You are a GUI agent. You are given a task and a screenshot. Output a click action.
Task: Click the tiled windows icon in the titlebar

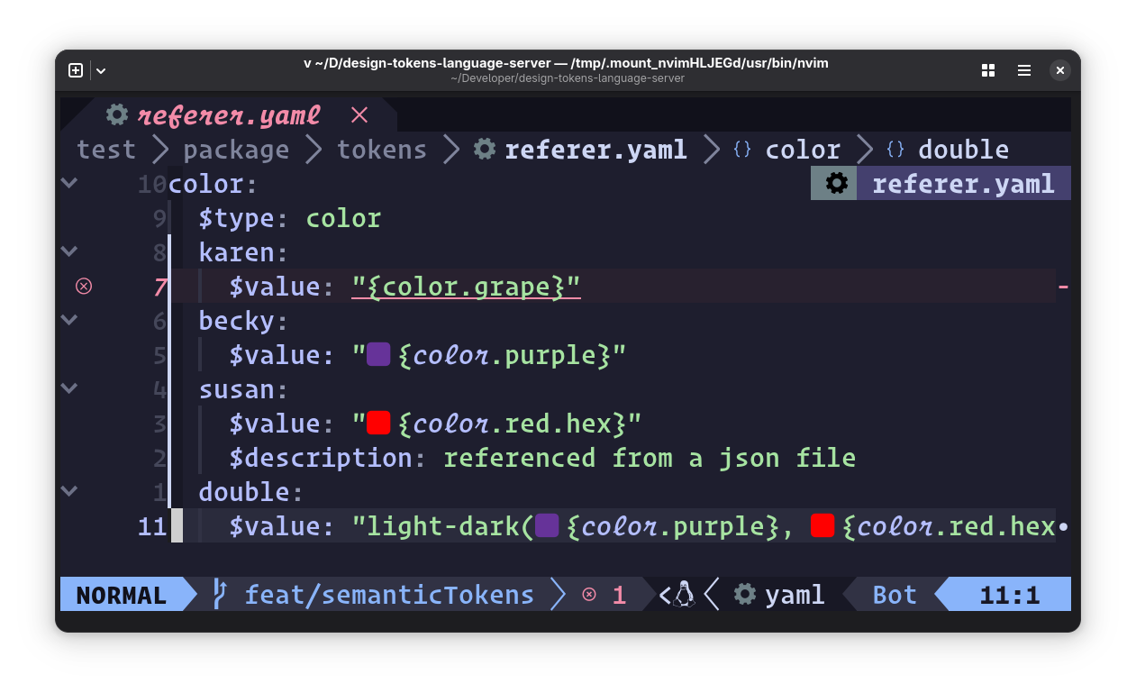coord(988,70)
